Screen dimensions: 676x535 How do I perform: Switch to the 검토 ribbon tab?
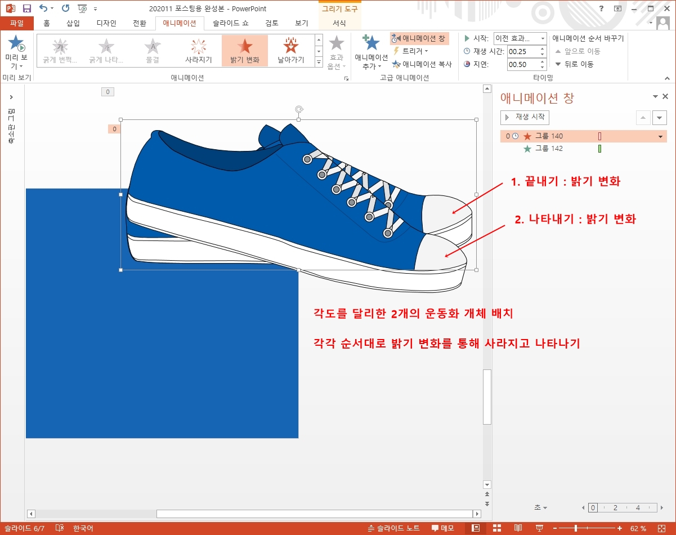[272, 23]
